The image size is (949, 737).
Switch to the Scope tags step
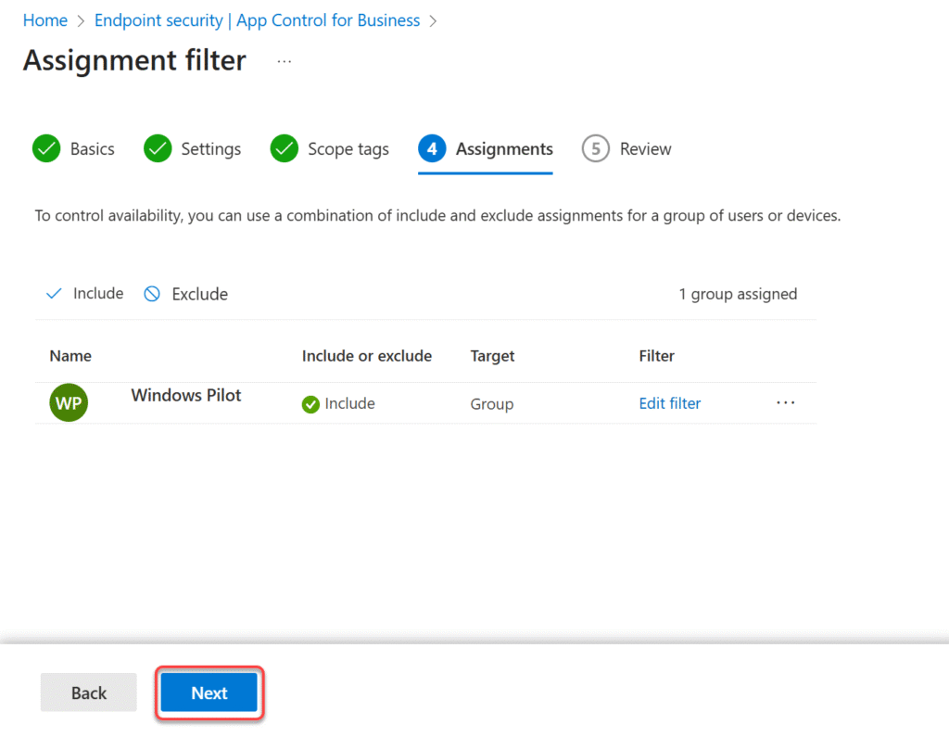[348, 149]
